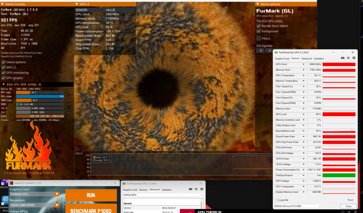Toggle the Demo options checkbox in Demo monitor
The width and height of the screenshot is (363, 213).
coord(3,62)
